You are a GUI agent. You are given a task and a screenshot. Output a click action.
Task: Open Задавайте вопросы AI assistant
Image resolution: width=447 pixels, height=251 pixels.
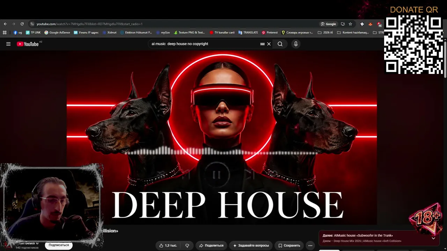(251, 245)
